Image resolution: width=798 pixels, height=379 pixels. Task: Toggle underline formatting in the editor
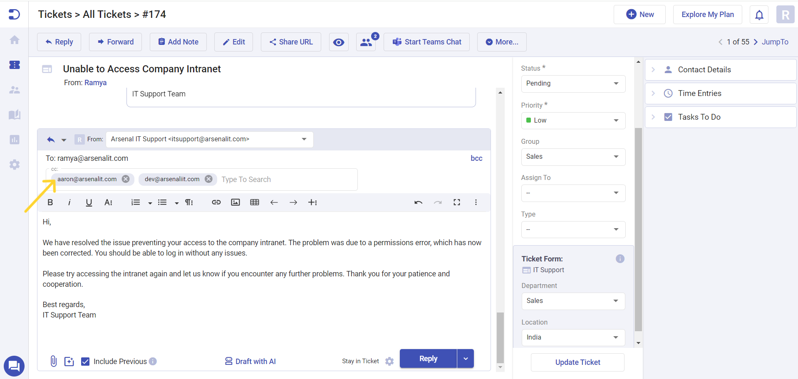pyautogui.click(x=89, y=202)
